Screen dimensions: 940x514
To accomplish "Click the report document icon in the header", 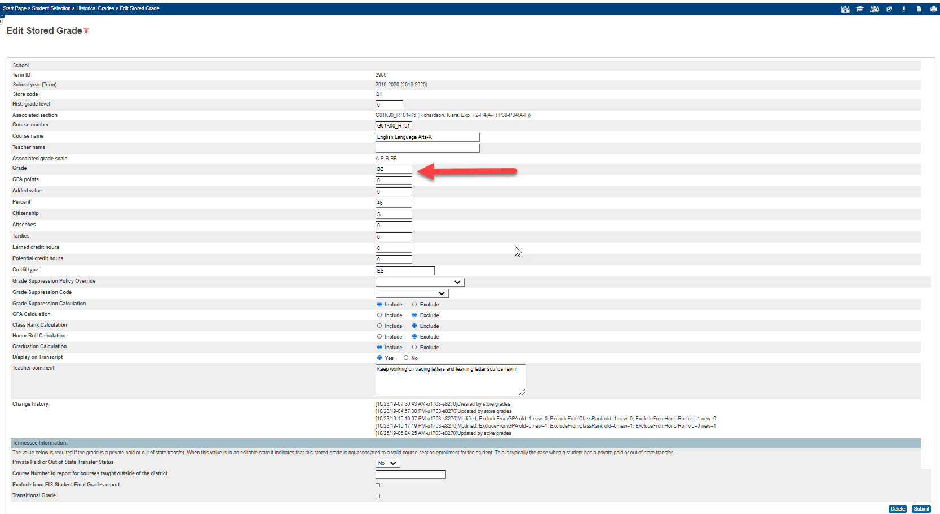I will click(x=918, y=9).
